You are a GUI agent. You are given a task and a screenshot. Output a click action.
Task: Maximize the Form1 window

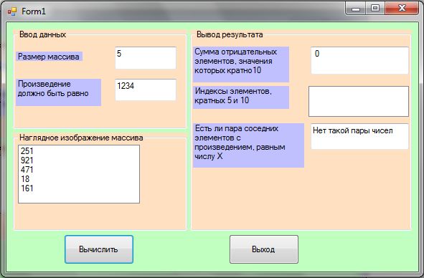click(x=375, y=9)
